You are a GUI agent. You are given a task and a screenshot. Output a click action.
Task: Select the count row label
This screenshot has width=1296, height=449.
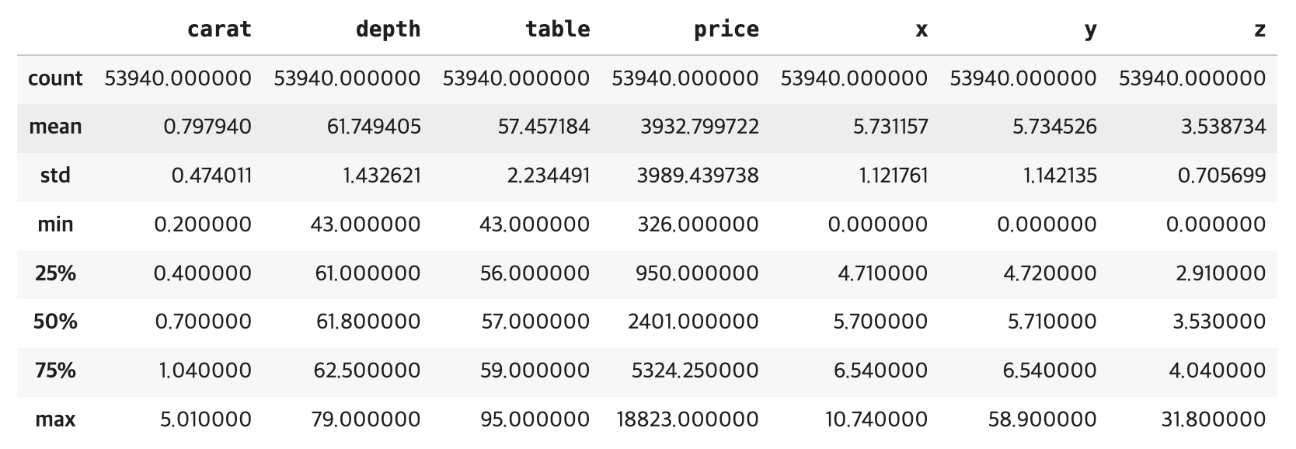[55, 78]
